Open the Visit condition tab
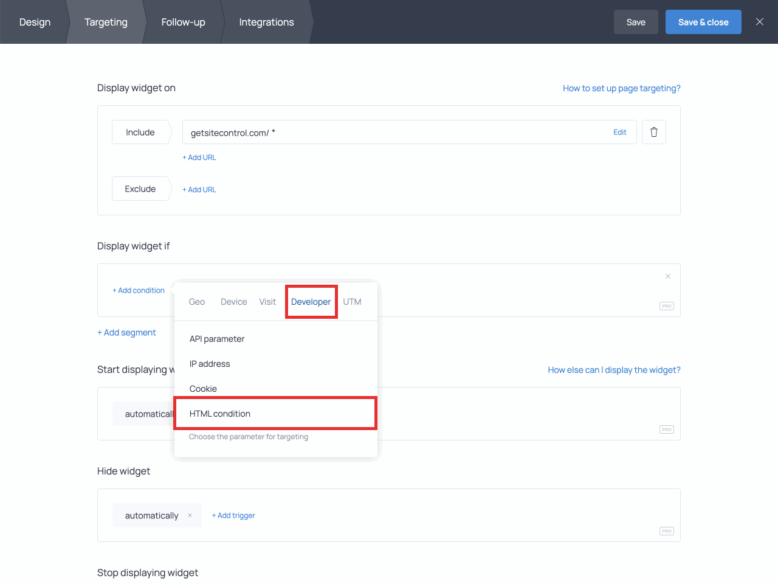778x584 pixels. pos(267,302)
